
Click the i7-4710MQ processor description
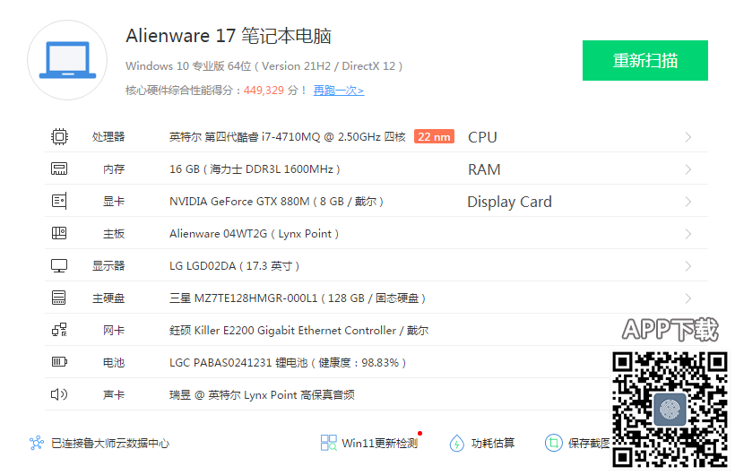click(x=288, y=137)
